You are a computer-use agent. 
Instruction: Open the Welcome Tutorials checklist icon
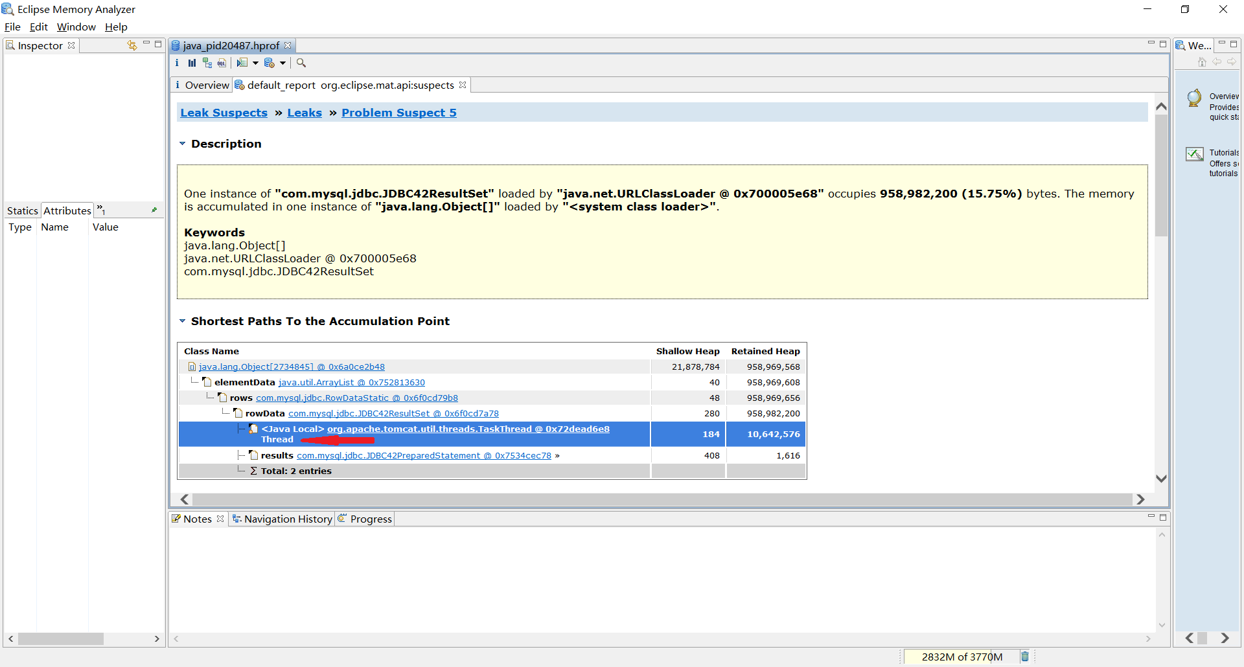pyautogui.click(x=1195, y=154)
